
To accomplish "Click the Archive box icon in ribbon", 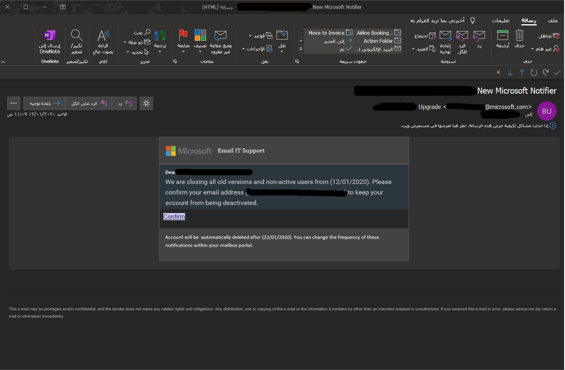I will (x=502, y=39).
